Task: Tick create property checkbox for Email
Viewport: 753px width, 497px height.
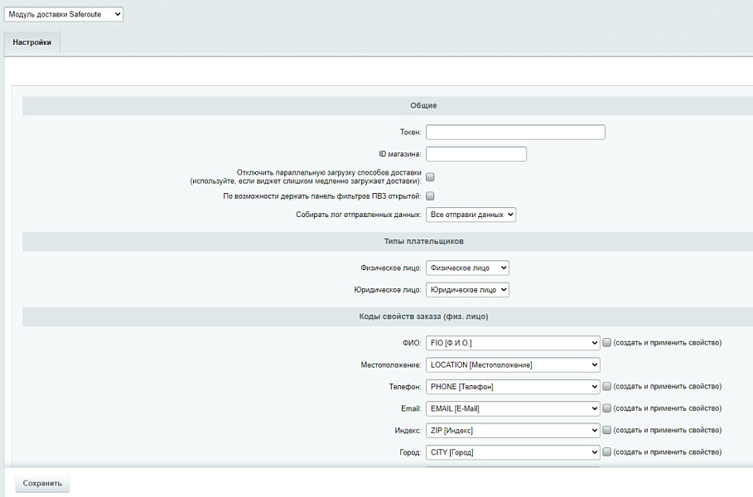Action: (x=607, y=408)
